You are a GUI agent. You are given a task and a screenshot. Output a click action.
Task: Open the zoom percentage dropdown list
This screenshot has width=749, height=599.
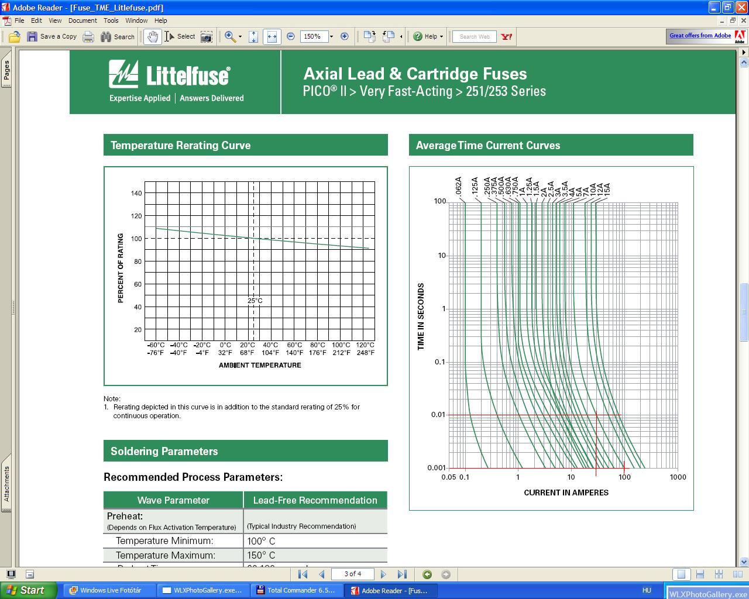click(x=331, y=37)
